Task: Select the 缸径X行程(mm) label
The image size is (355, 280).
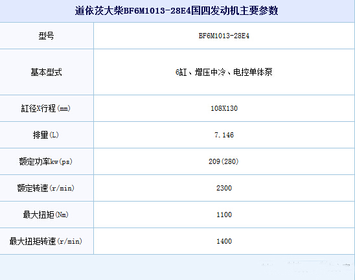Action: click(46, 108)
